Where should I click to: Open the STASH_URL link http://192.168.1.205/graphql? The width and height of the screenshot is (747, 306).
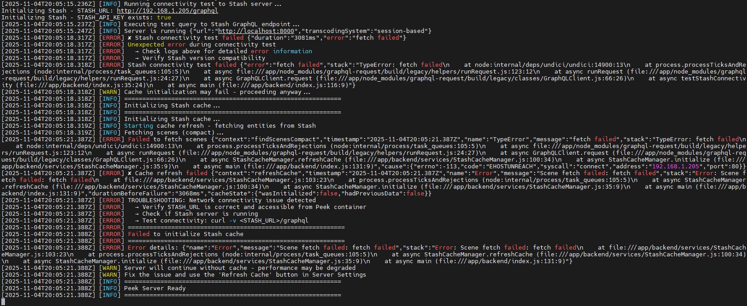167,11
